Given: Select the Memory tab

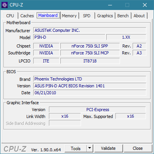Looking at the screenshot, I should pos(69,16).
